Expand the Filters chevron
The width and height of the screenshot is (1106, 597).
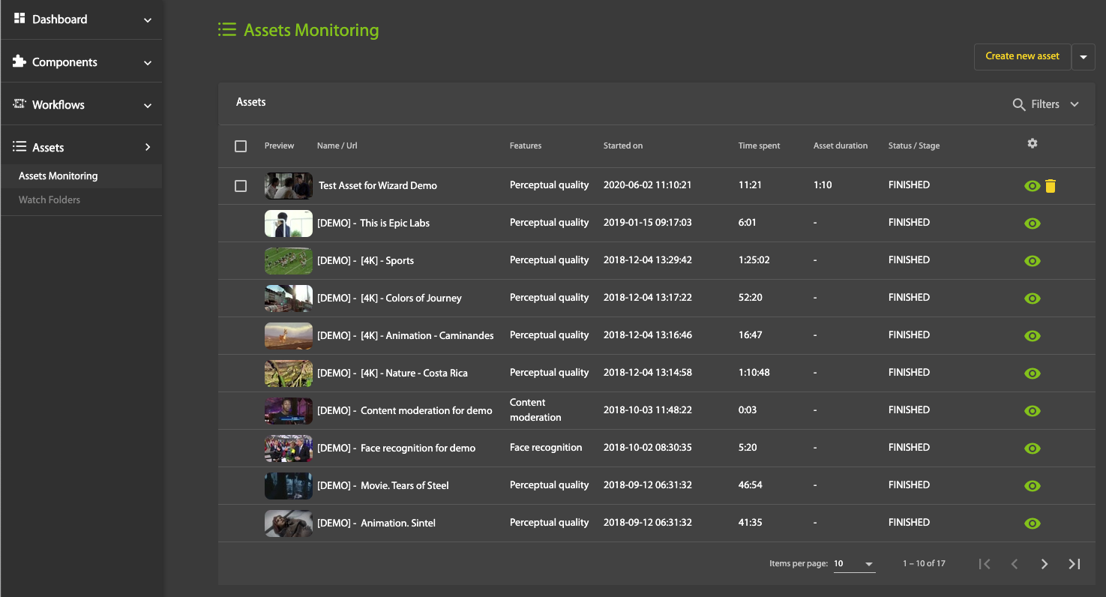click(x=1075, y=105)
